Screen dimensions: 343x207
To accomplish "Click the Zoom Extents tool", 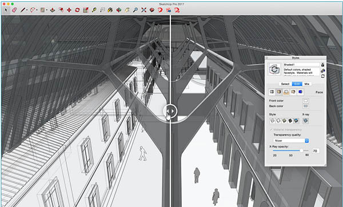I will coord(143,10).
